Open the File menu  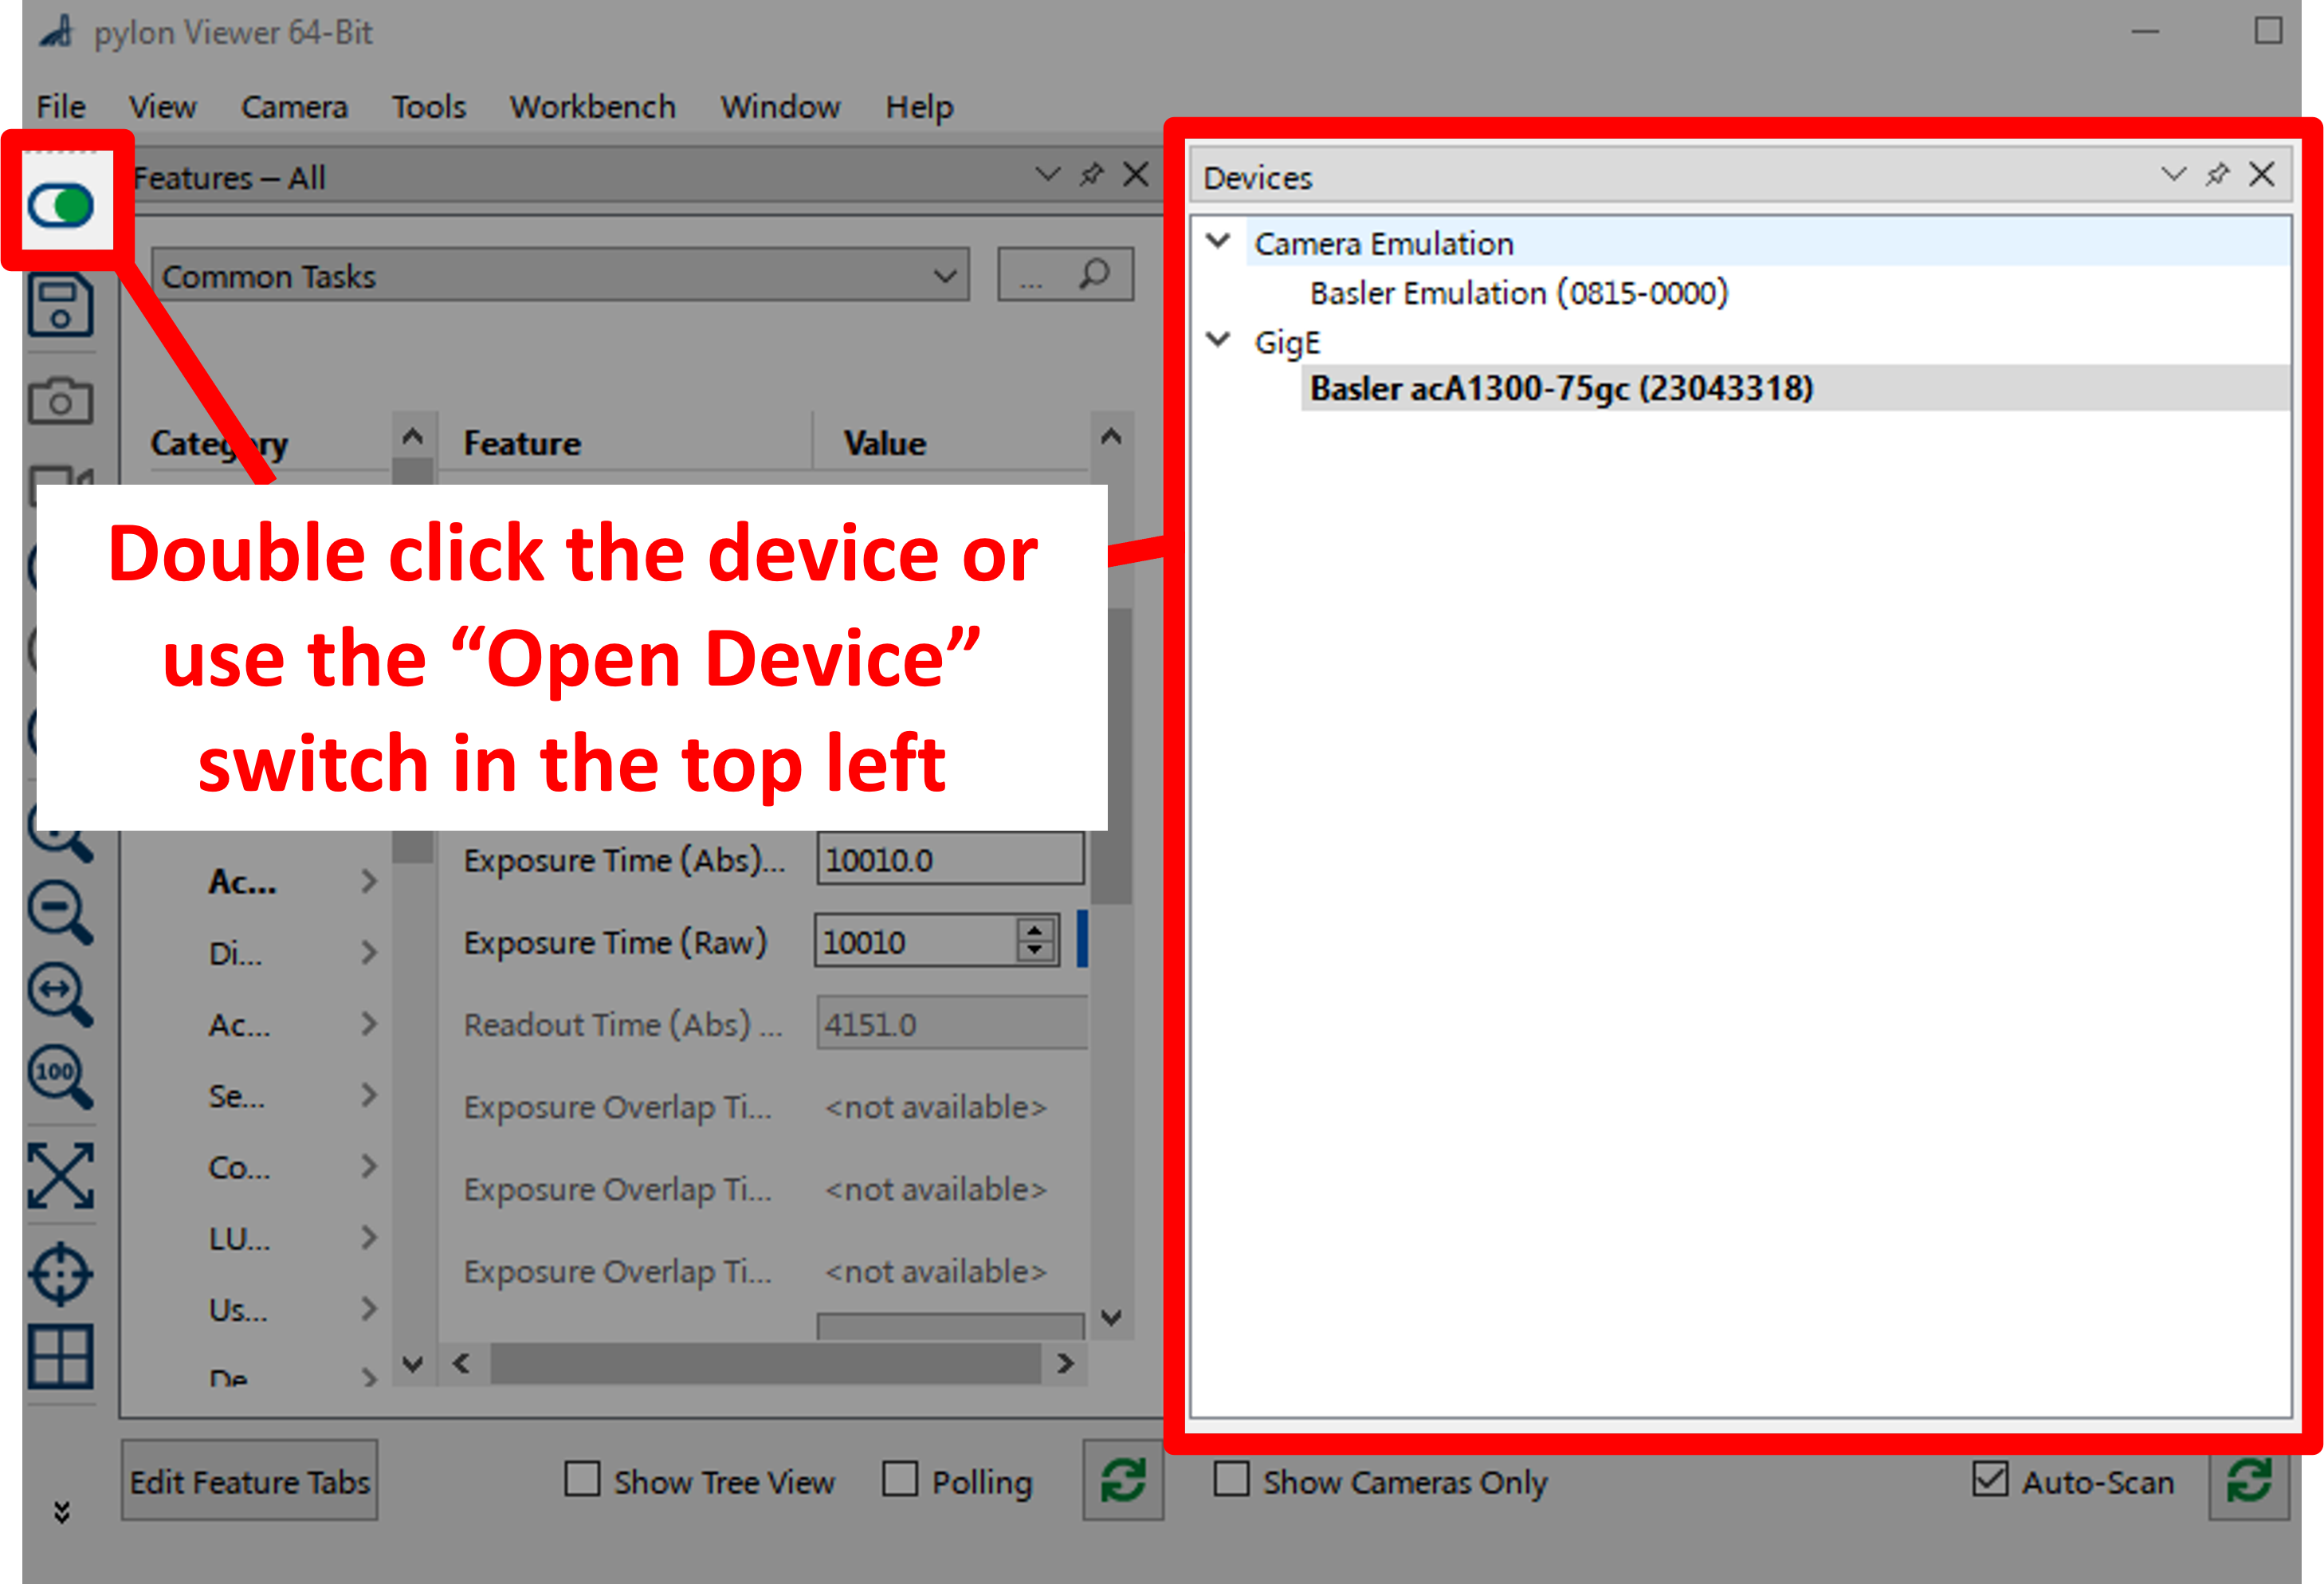pyautogui.click(x=61, y=106)
